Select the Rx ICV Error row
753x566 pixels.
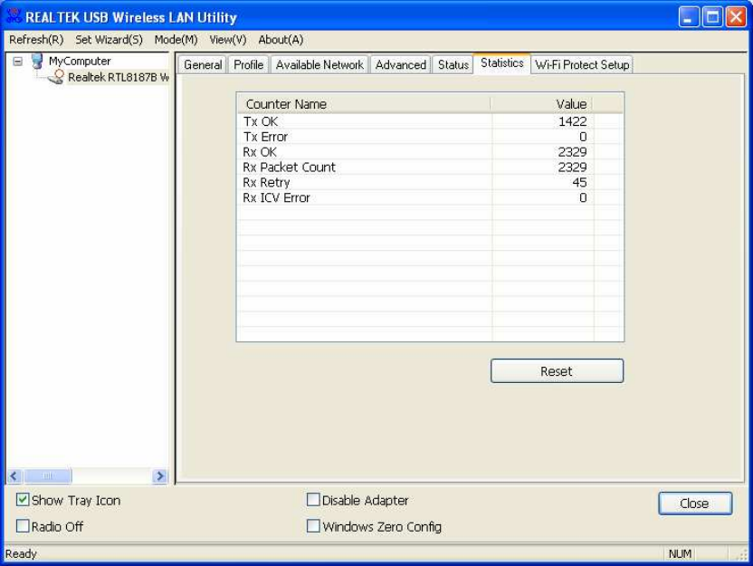pos(430,198)
